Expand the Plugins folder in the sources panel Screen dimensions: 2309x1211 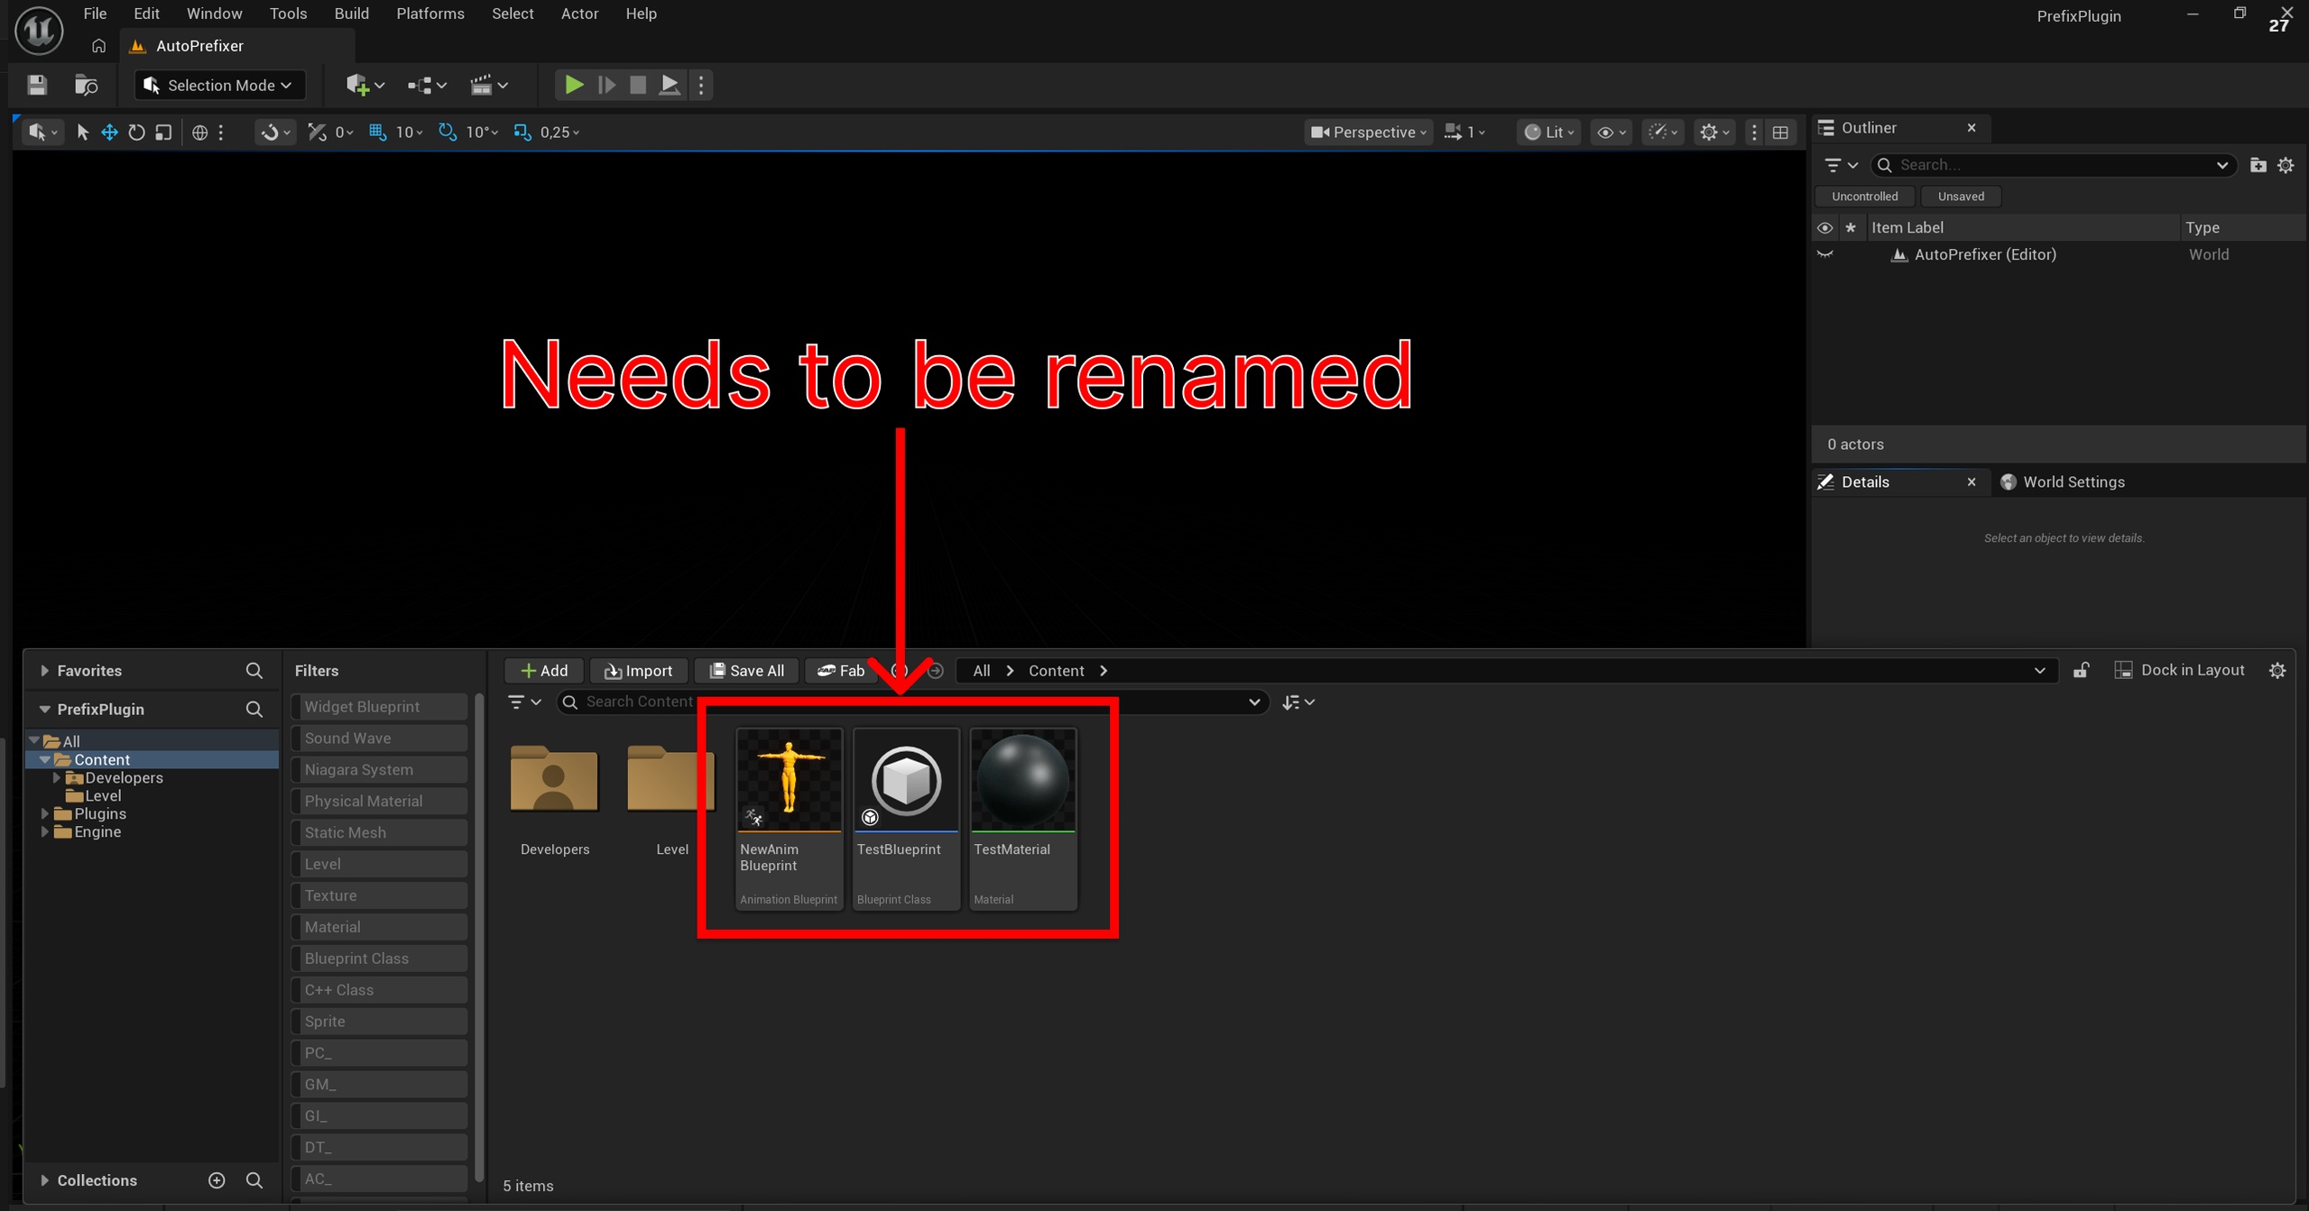click(x=44, y=812)
